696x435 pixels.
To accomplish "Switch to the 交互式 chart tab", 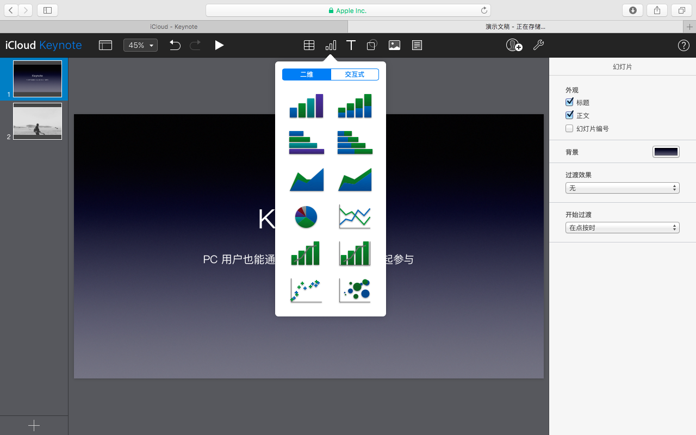I will tap(355, 74).
